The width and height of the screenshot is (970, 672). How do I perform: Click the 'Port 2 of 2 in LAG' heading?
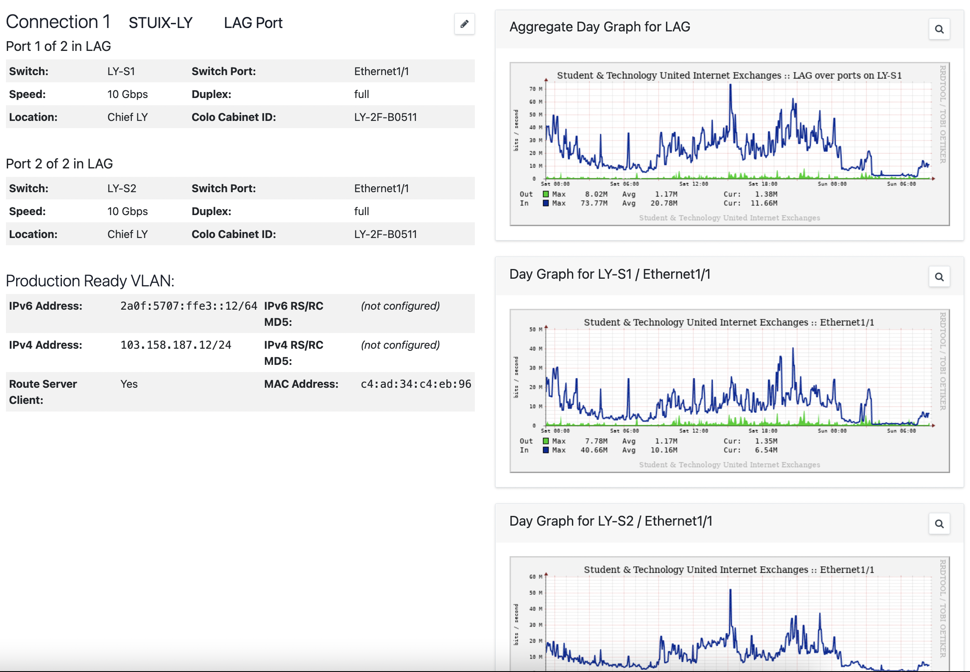click(59, 164)
